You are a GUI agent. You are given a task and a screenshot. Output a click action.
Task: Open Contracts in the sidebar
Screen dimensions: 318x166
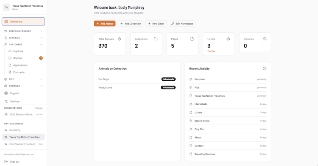pyautogui.click(x=25, y=72)
